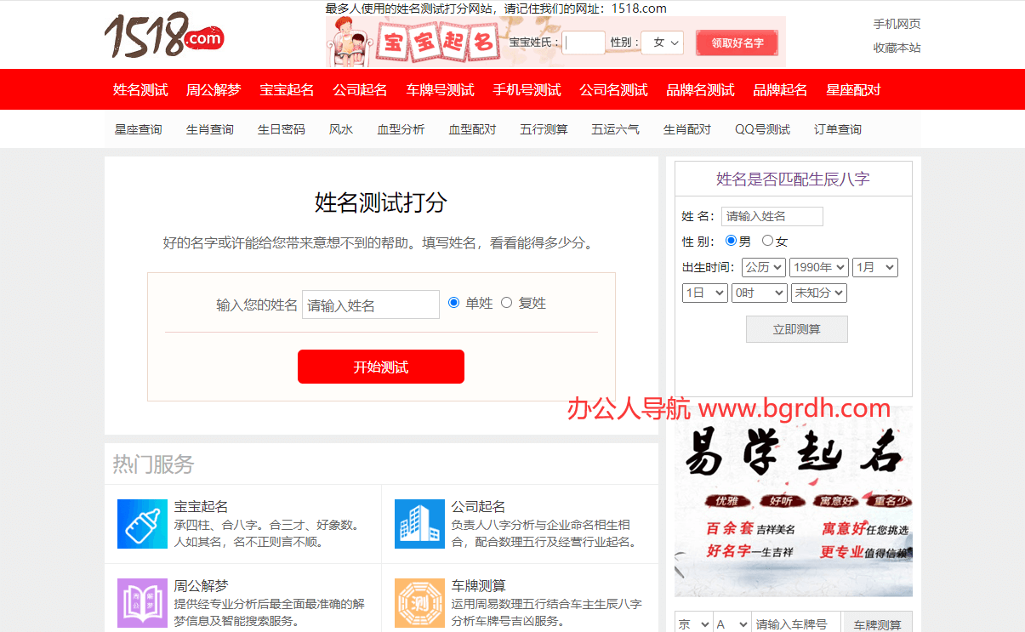This screenshot has height=632, width=1025.
Task: Open the building icon for 公司起名
Action: click(419, 524)
